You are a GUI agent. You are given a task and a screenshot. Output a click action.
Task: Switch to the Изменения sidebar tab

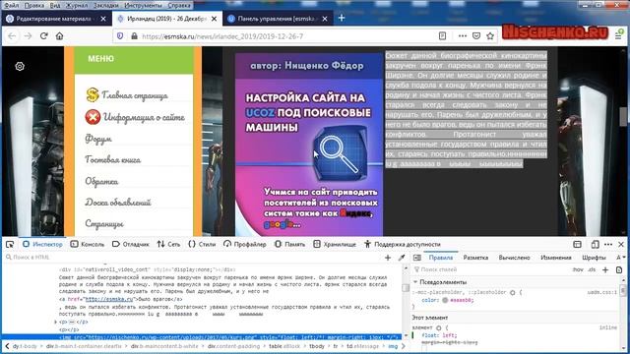556,258
